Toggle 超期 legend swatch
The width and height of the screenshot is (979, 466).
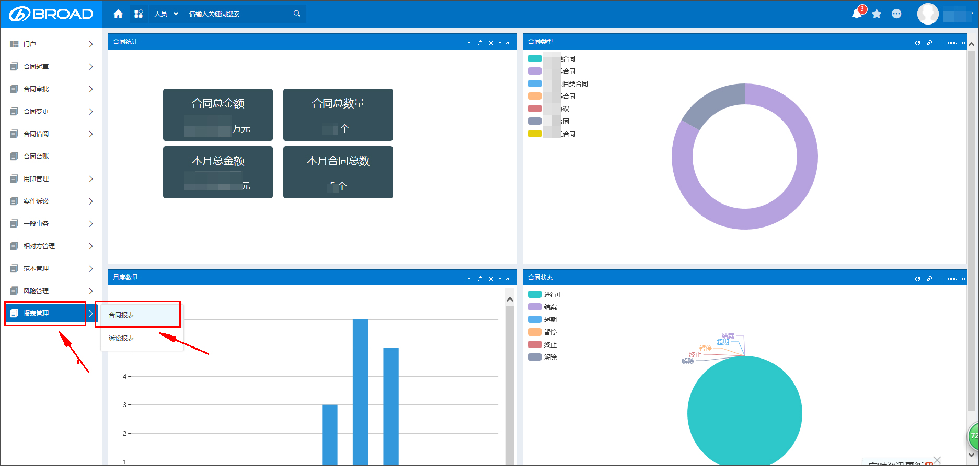[x=535, y=320]
